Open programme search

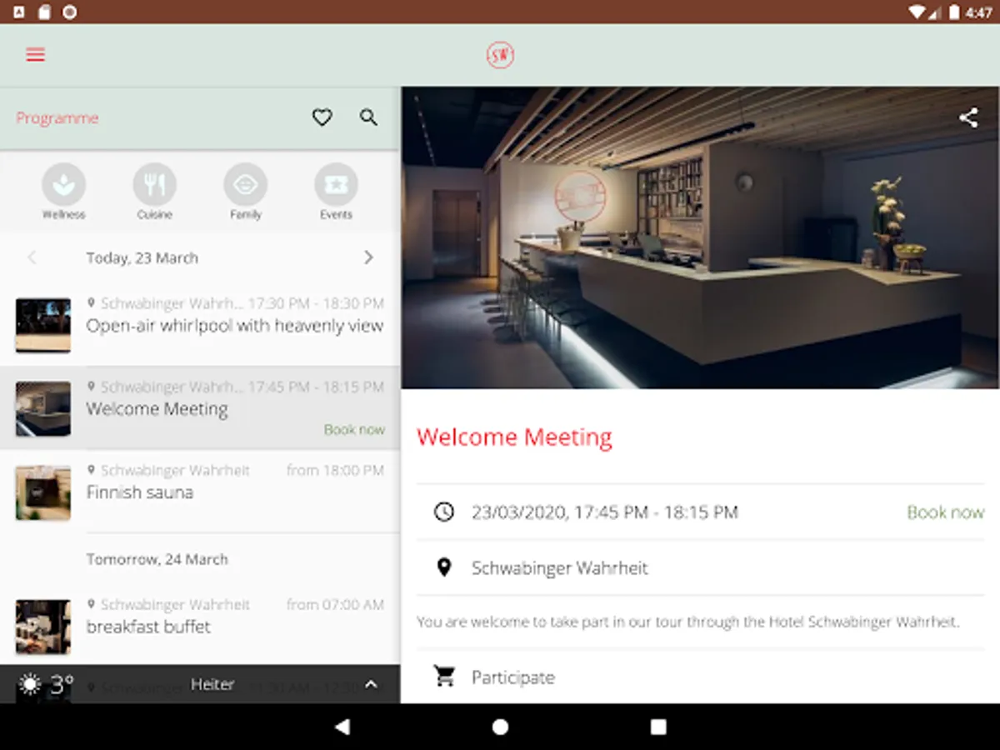(368, 117)
